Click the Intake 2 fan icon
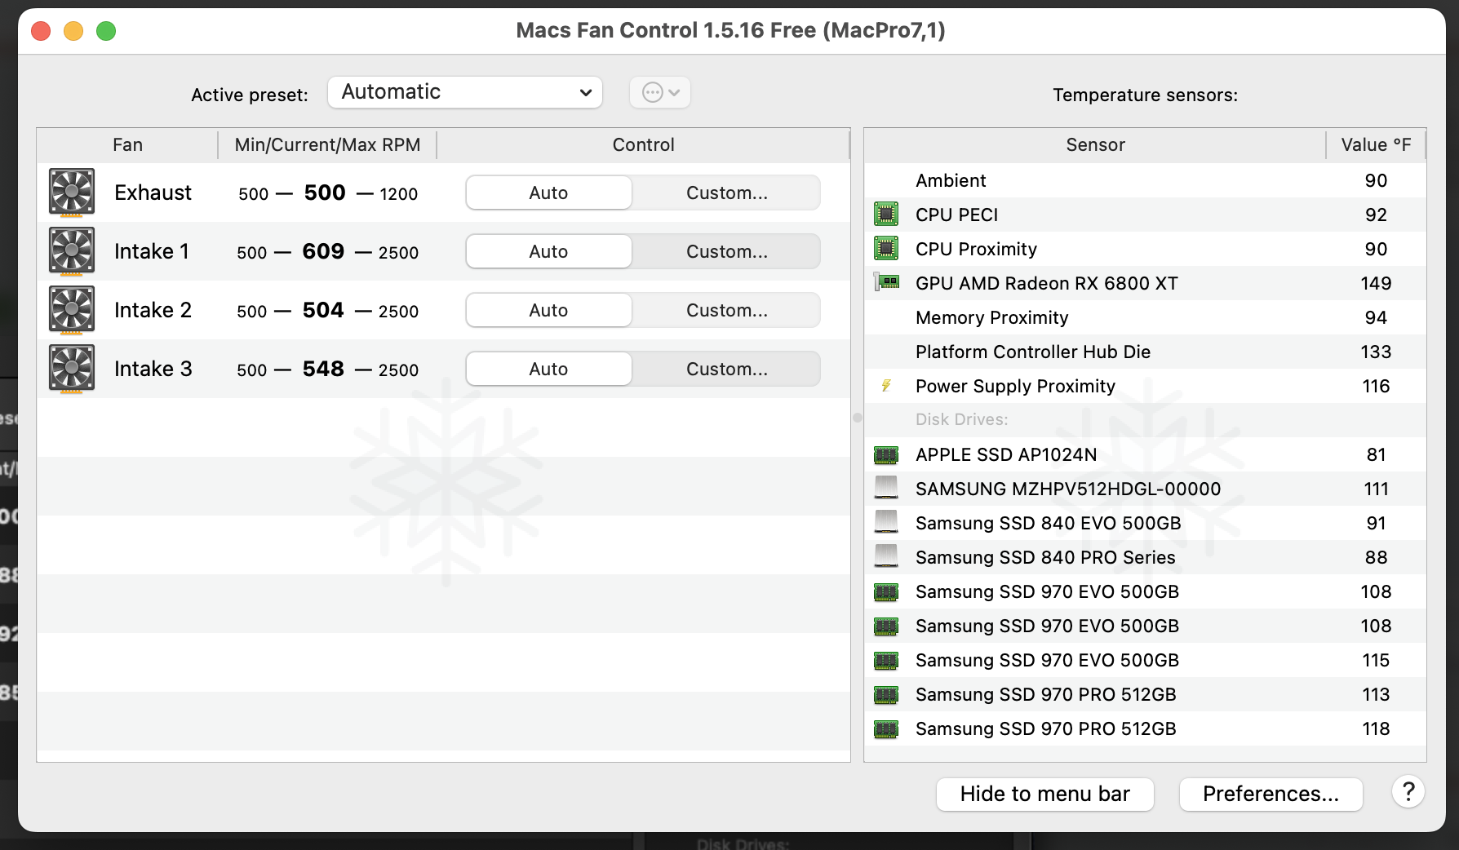 point(72,310)
